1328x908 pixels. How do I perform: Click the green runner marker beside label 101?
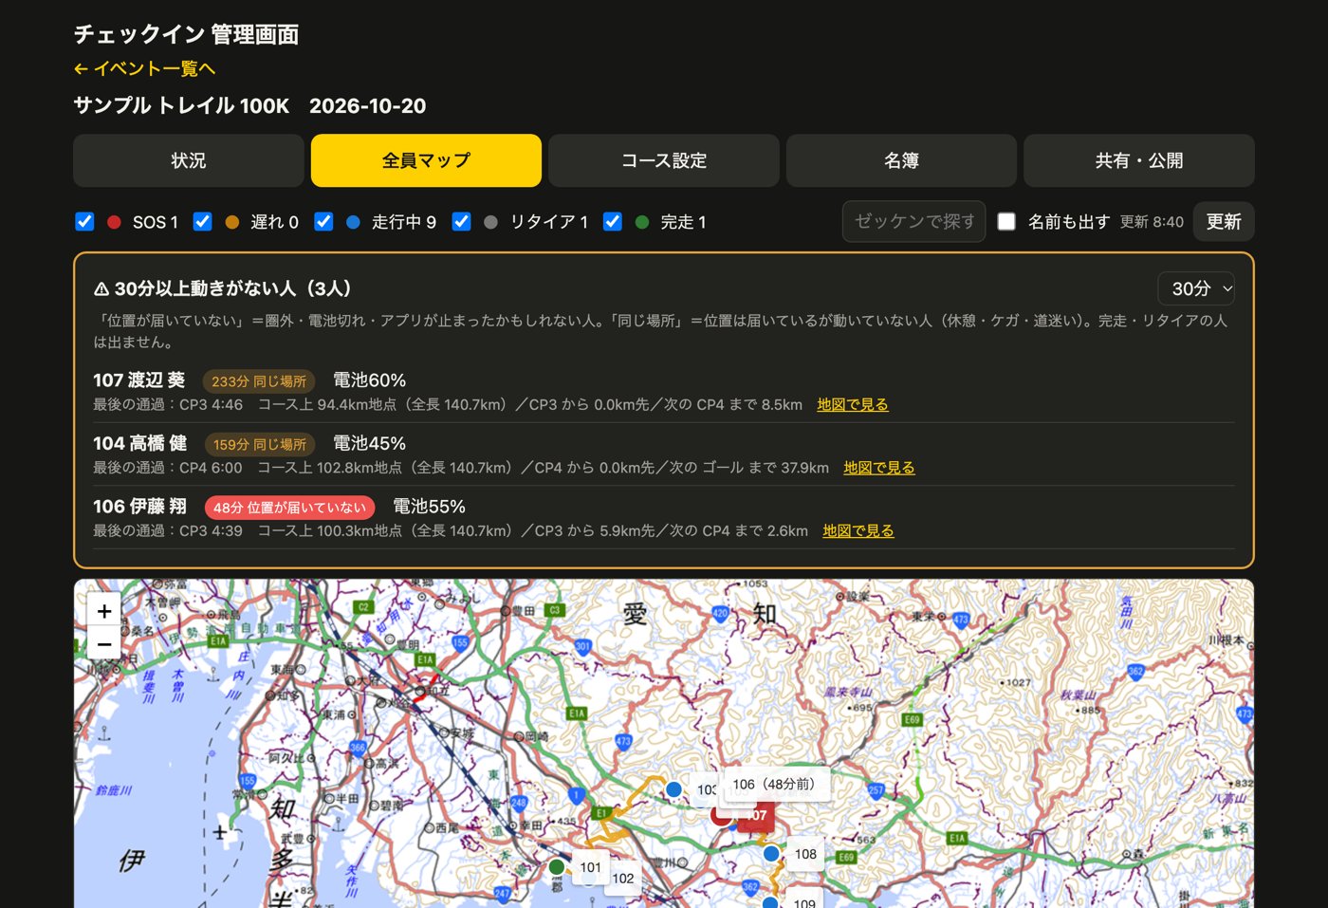[x=557, y=866]
